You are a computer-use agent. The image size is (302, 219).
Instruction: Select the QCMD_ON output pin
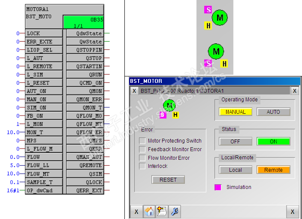point(85,83)
